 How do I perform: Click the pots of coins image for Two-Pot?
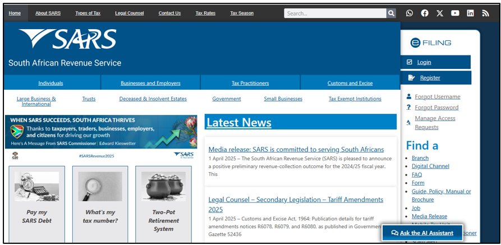(164, 187)
